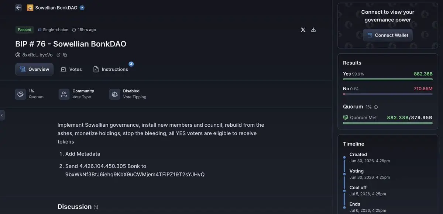Share the proposal on X
Viewport: 443px width, 214px height.
pos(303,30)
